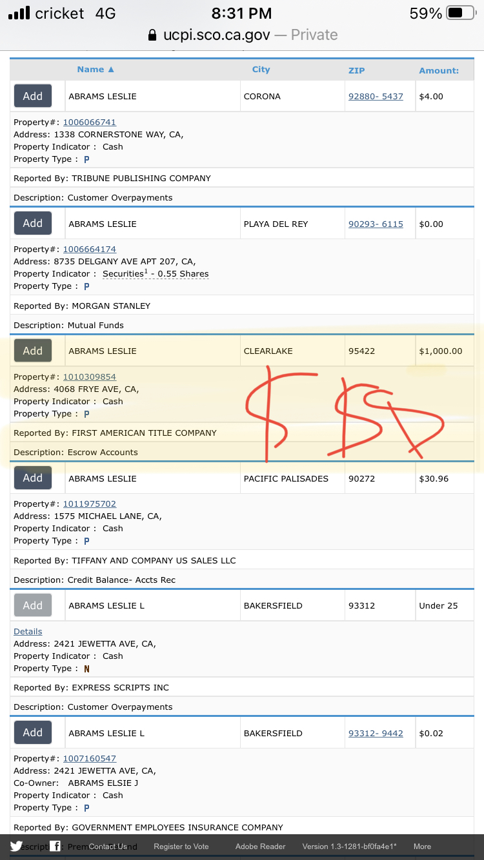Tap the version number text in footer
The height and width of the screenshot is (860, 484).
pos(349,846)
